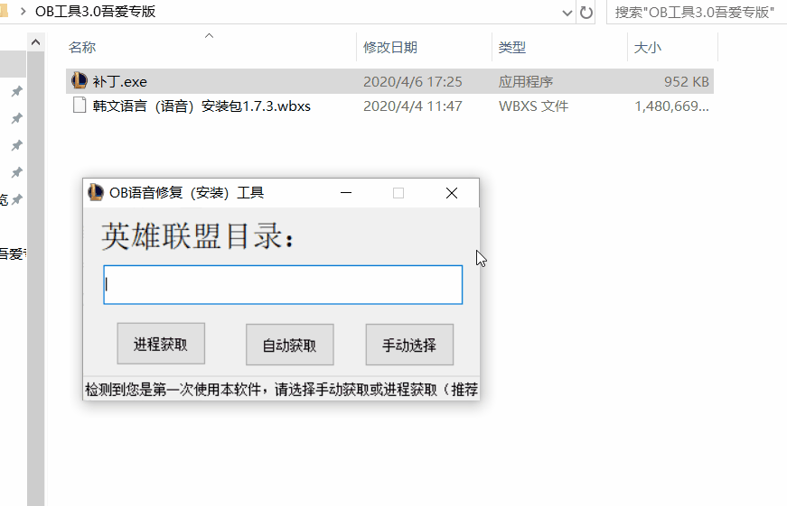The height and width of the screenshot is (506, 787).
Task: Click the date 2020/4/6 17:25
Action: (x=413, y=82)
